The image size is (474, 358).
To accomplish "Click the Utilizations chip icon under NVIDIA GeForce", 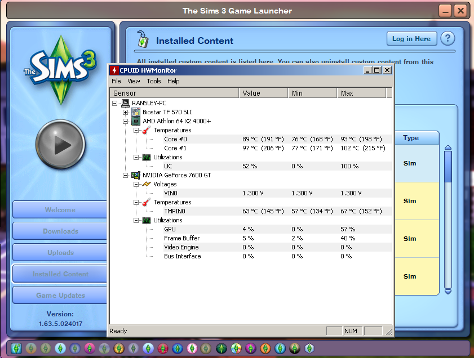I will pos(147,220).
